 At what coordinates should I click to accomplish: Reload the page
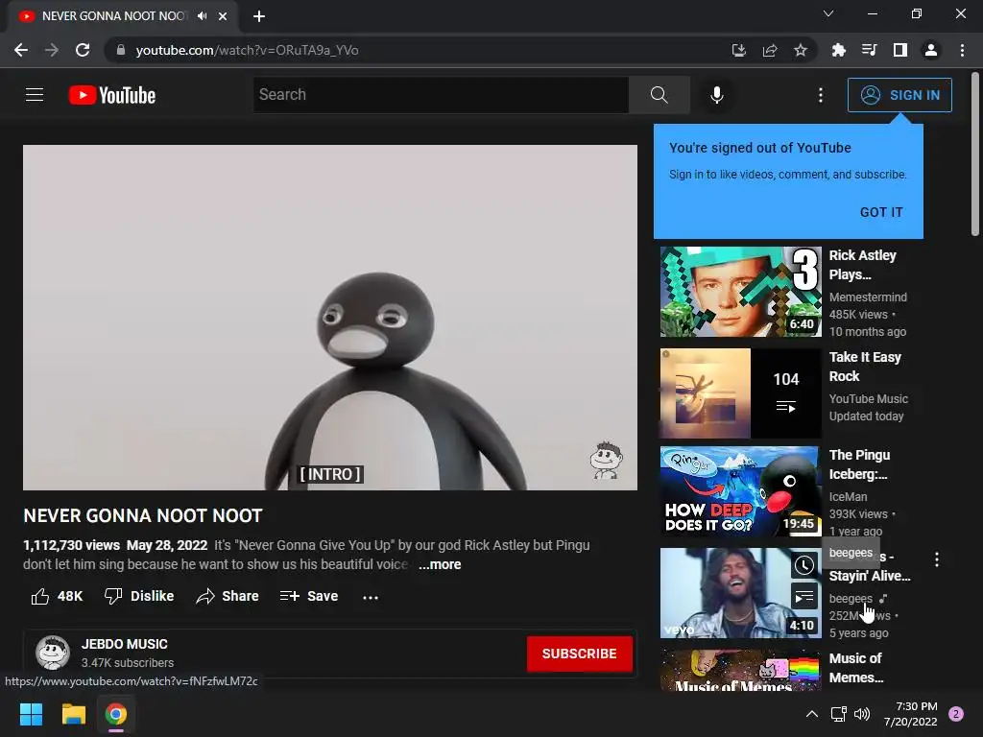(83, 50)
